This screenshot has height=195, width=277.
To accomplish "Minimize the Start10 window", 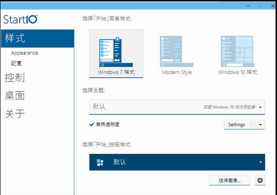I will click(x=249, y=6).
